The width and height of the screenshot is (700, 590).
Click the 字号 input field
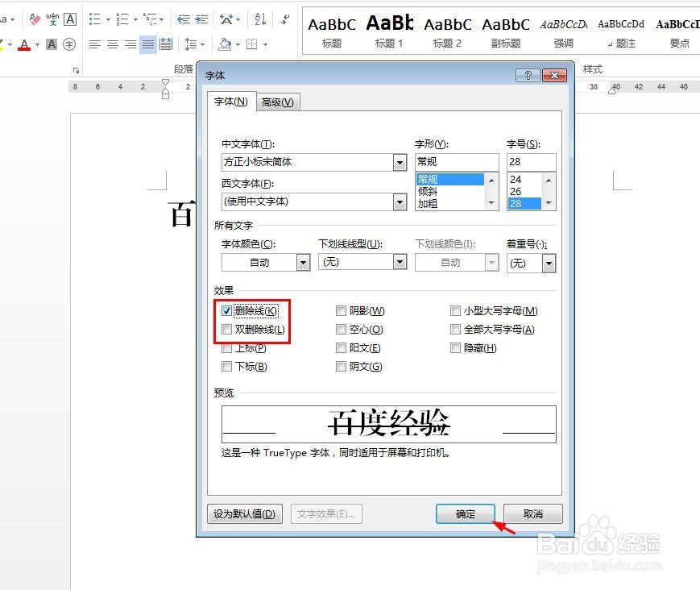(532, 162)
